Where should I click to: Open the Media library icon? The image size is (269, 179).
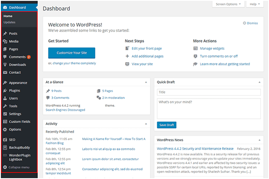[5, 41]
